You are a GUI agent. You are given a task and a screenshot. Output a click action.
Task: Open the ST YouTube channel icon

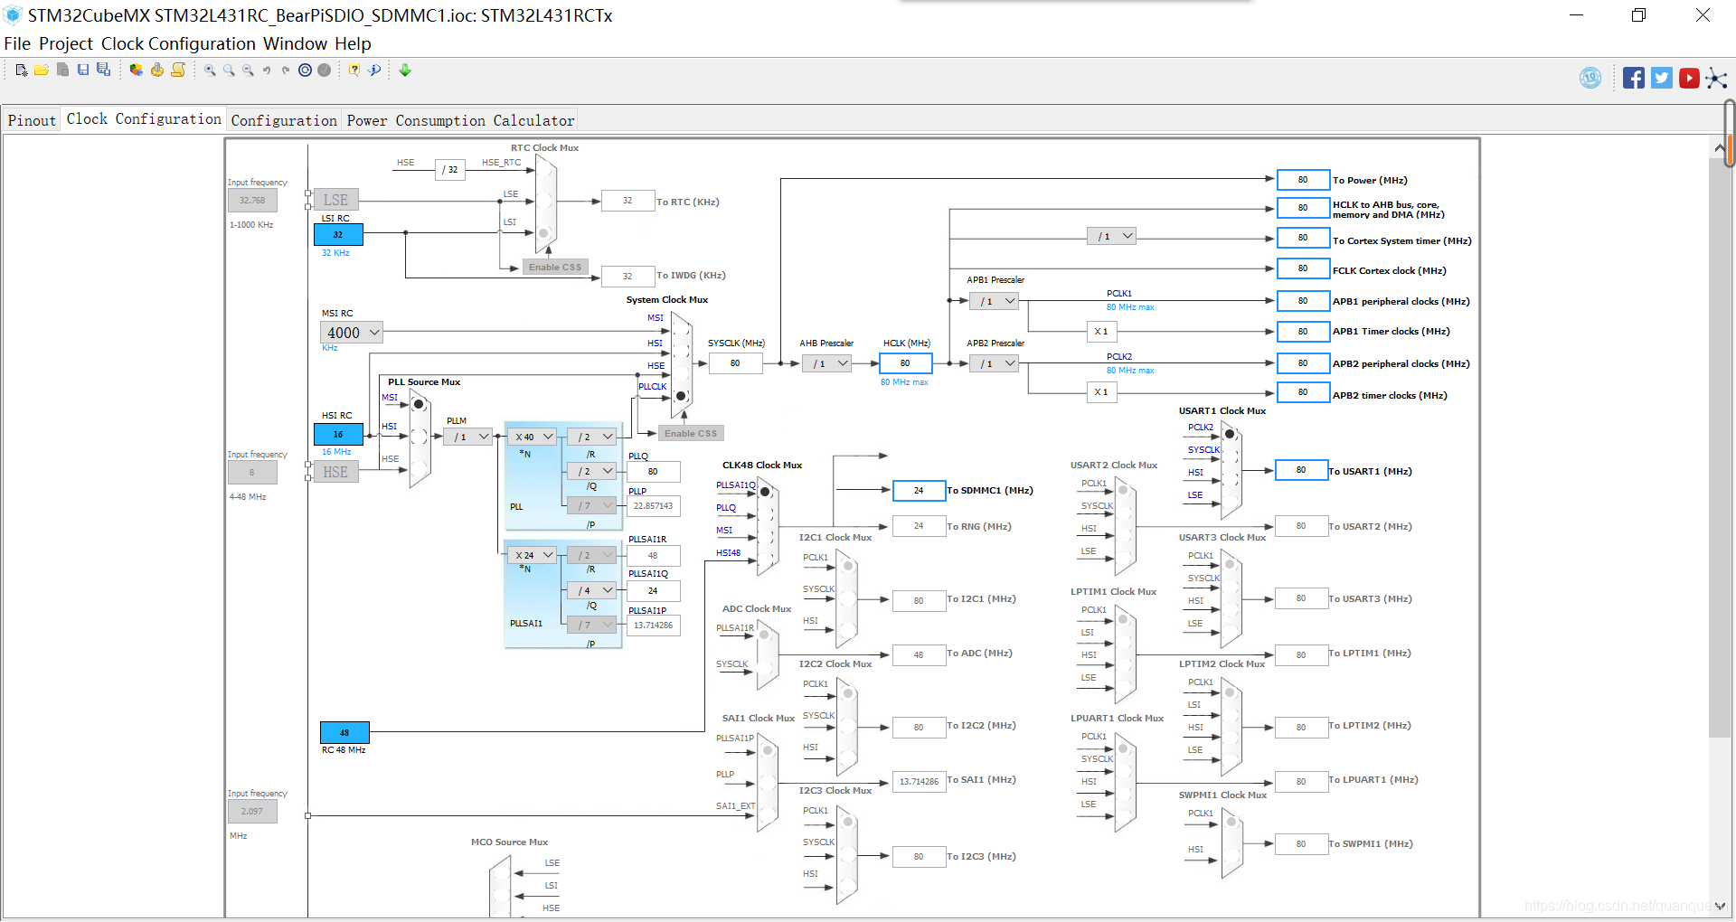coord(1689,78)
